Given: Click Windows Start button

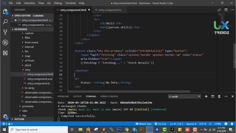Looking at the screenshot, I should [x=4, y=130].
